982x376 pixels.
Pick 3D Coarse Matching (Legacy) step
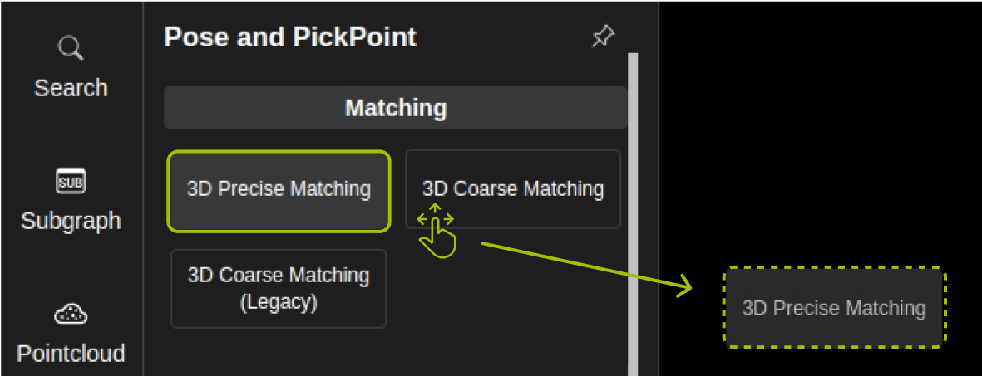[279, 288]
